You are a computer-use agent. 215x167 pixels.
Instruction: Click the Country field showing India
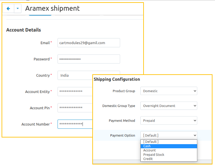pos(75,75)
